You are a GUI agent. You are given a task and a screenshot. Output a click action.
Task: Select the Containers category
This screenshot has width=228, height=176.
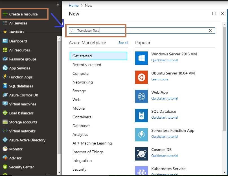82,117
